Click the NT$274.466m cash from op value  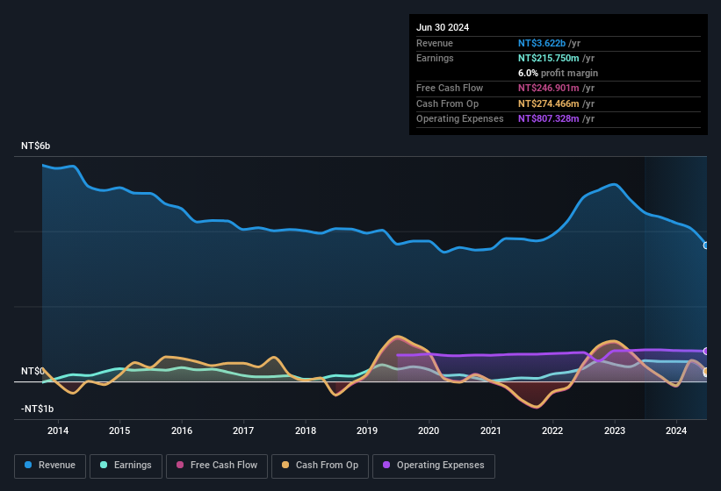(549, 103)
